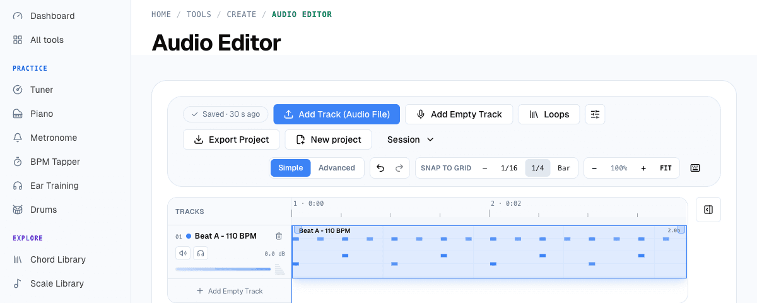Image resolution: width=757 pixels, height=303 pixels.
Task: Click Add Empty Track below track list
Action: 230,291
